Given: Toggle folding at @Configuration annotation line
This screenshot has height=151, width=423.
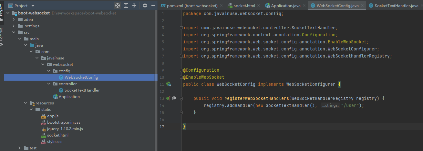Looking at the screenshot, I should [181, 70].
